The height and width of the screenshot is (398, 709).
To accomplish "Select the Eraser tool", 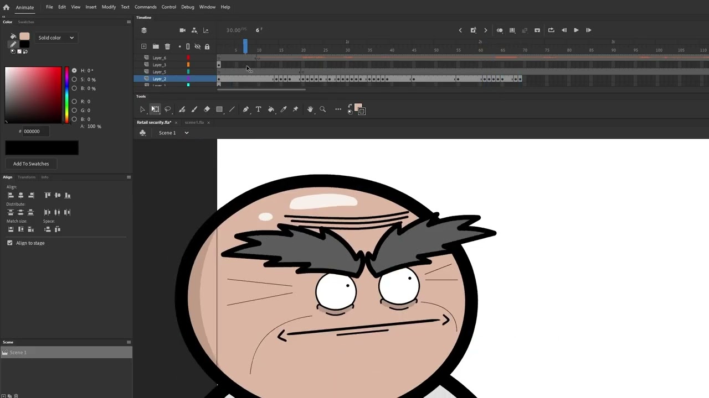I will point(207,109).
